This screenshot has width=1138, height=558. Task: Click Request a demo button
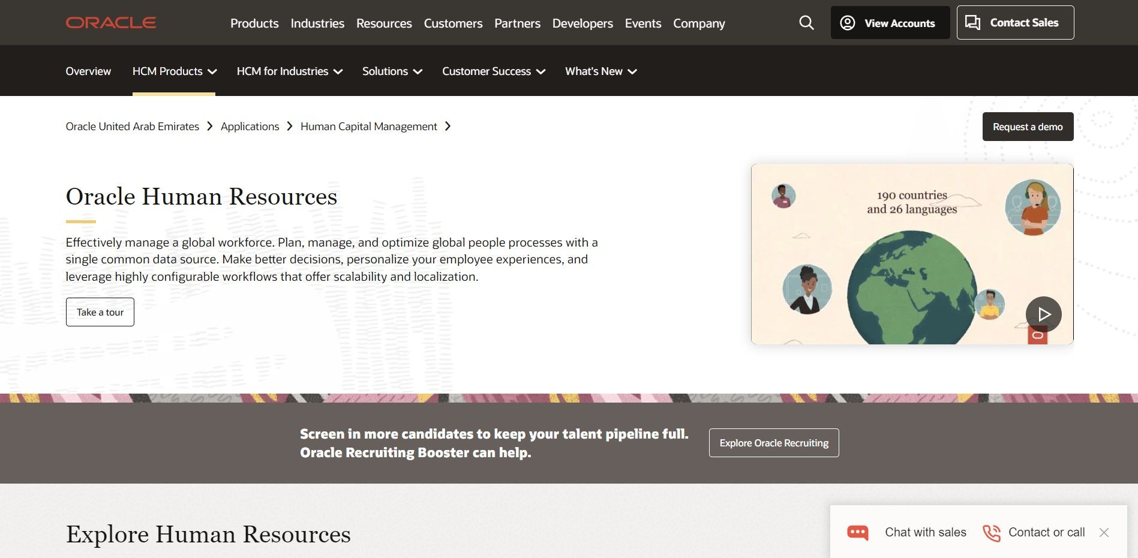1028,127
